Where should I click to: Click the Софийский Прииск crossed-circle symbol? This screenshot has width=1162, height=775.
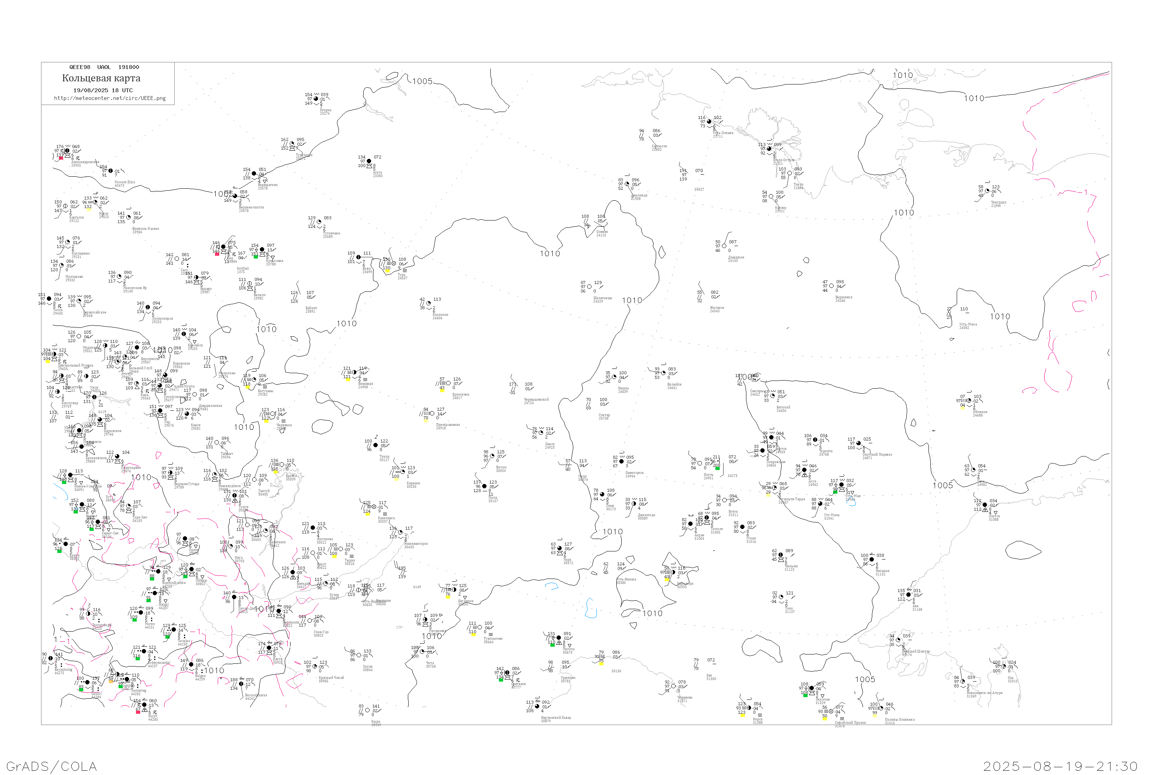coord(831,712)
